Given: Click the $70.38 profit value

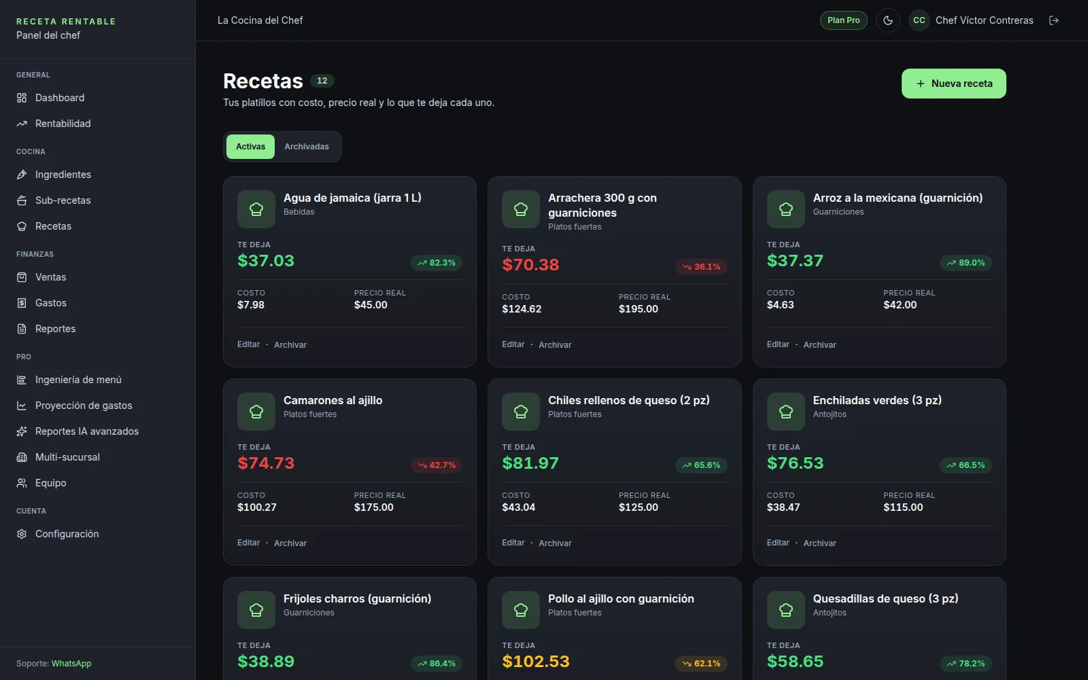Looking at the screenshot, I should tap(530, 265).
